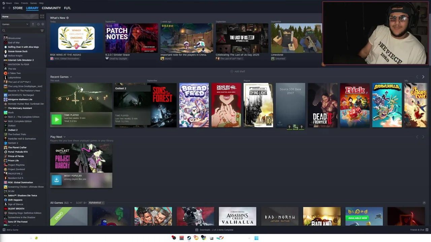Open the Recent Games shelf dropdown

(71, 77)
